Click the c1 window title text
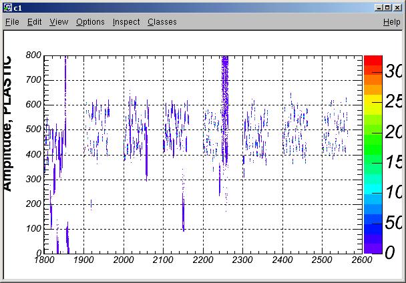This screenshot has width=406, height=283. [x=18, y=8]
